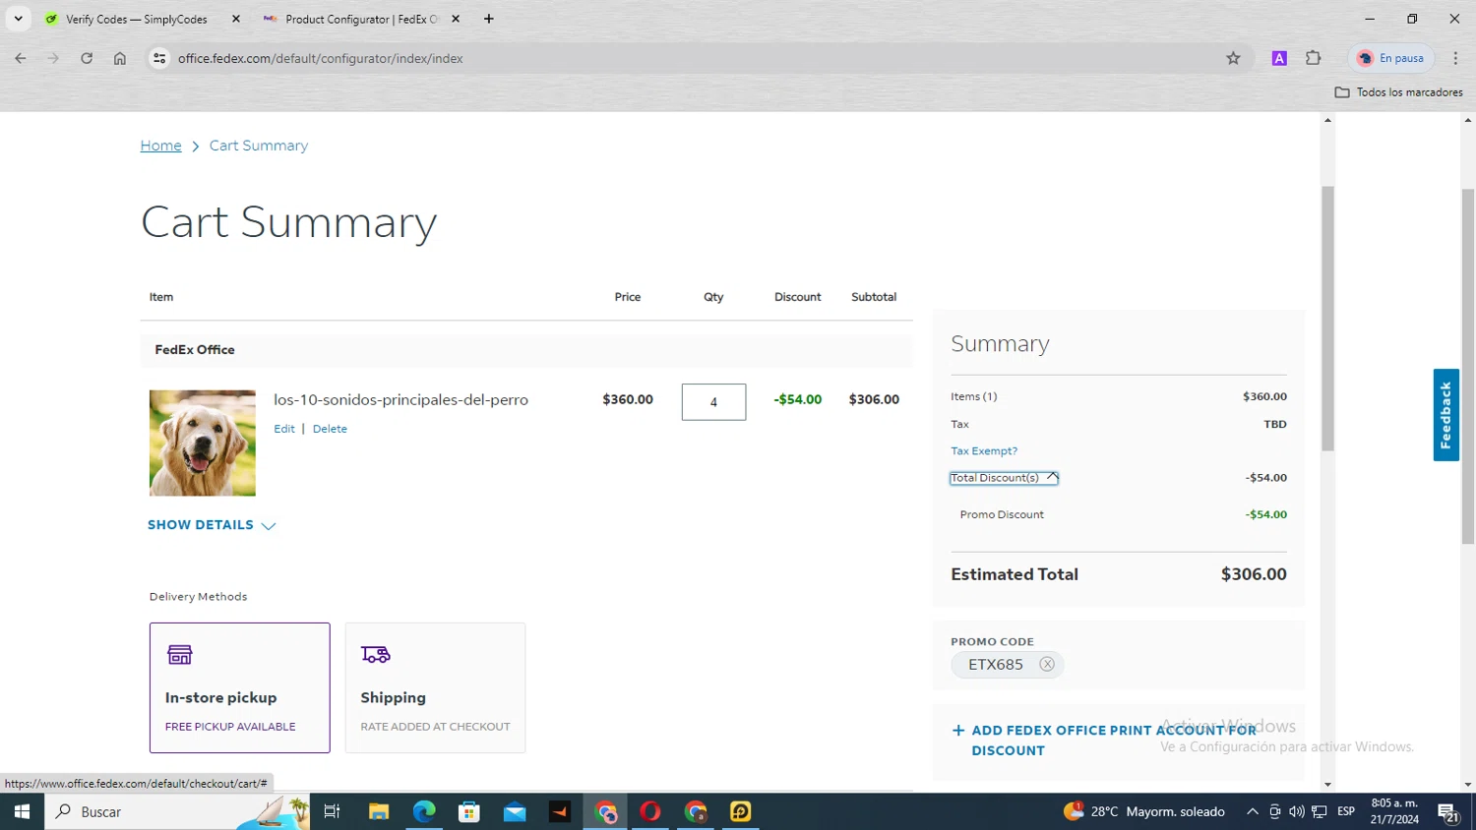Viewport: 1476px width, 830px height.
Task: Open the yellow app icon on taskbar
Action: pos(741,811)
